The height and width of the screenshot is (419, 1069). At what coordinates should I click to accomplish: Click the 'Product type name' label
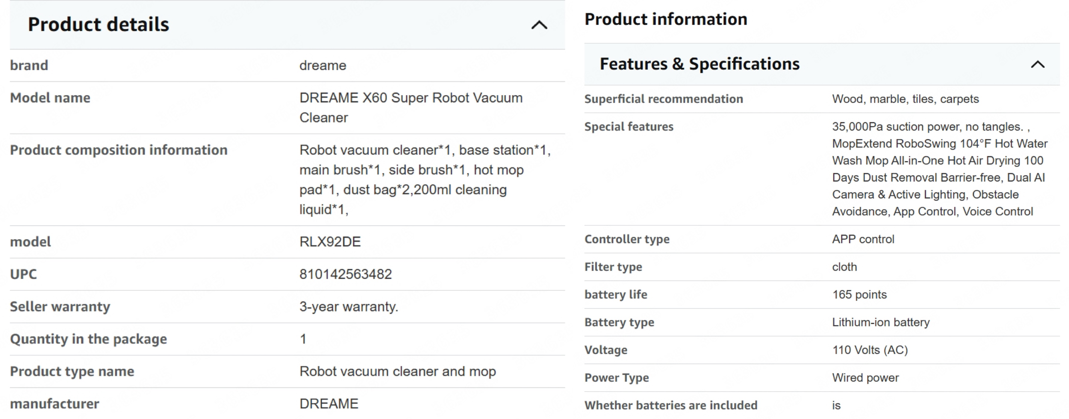point(72,371)
